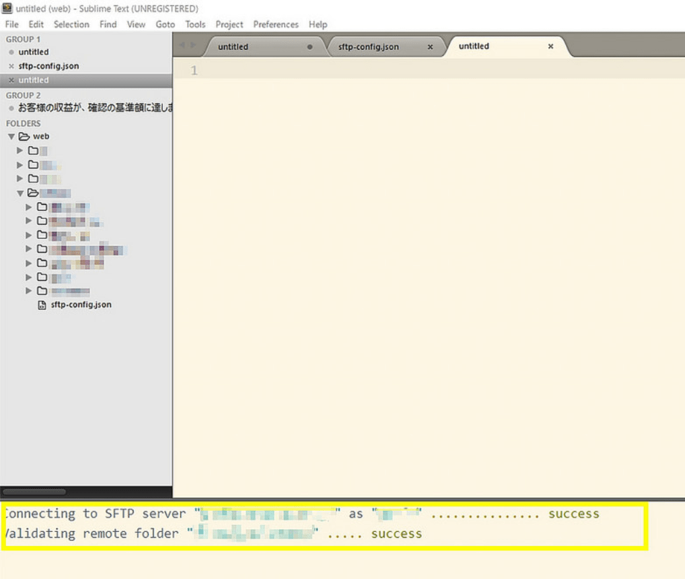This screenshot has height=579, width=685.
Task: Click the GROUP 1 heading
Action: click(23, 39)
